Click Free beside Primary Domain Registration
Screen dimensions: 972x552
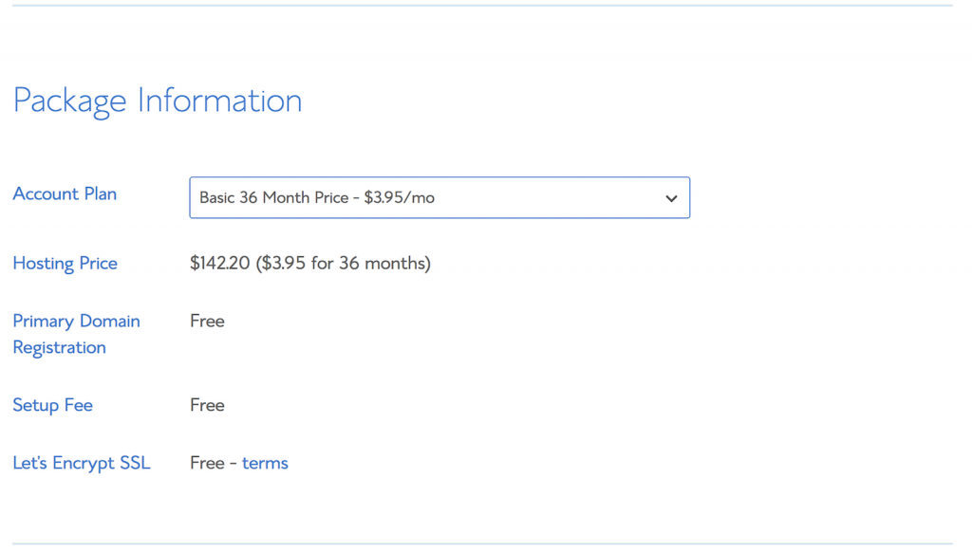(207, 321)
